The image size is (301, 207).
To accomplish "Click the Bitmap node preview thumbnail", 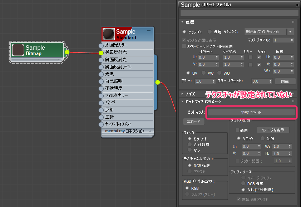I will click(18, 50).
